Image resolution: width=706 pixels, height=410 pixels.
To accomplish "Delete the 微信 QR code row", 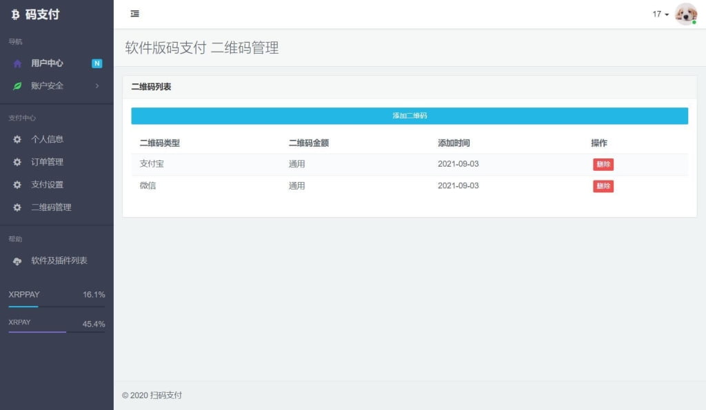I will click(603, 186).
